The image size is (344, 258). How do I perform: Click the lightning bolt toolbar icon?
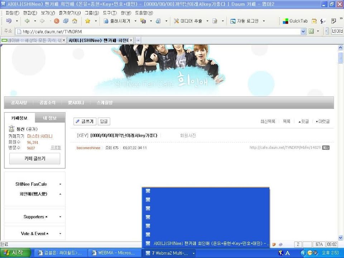pyautogui.click(x=323, y=21)
